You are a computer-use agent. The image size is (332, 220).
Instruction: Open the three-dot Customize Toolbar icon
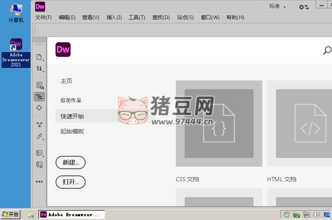click(39, 182)
